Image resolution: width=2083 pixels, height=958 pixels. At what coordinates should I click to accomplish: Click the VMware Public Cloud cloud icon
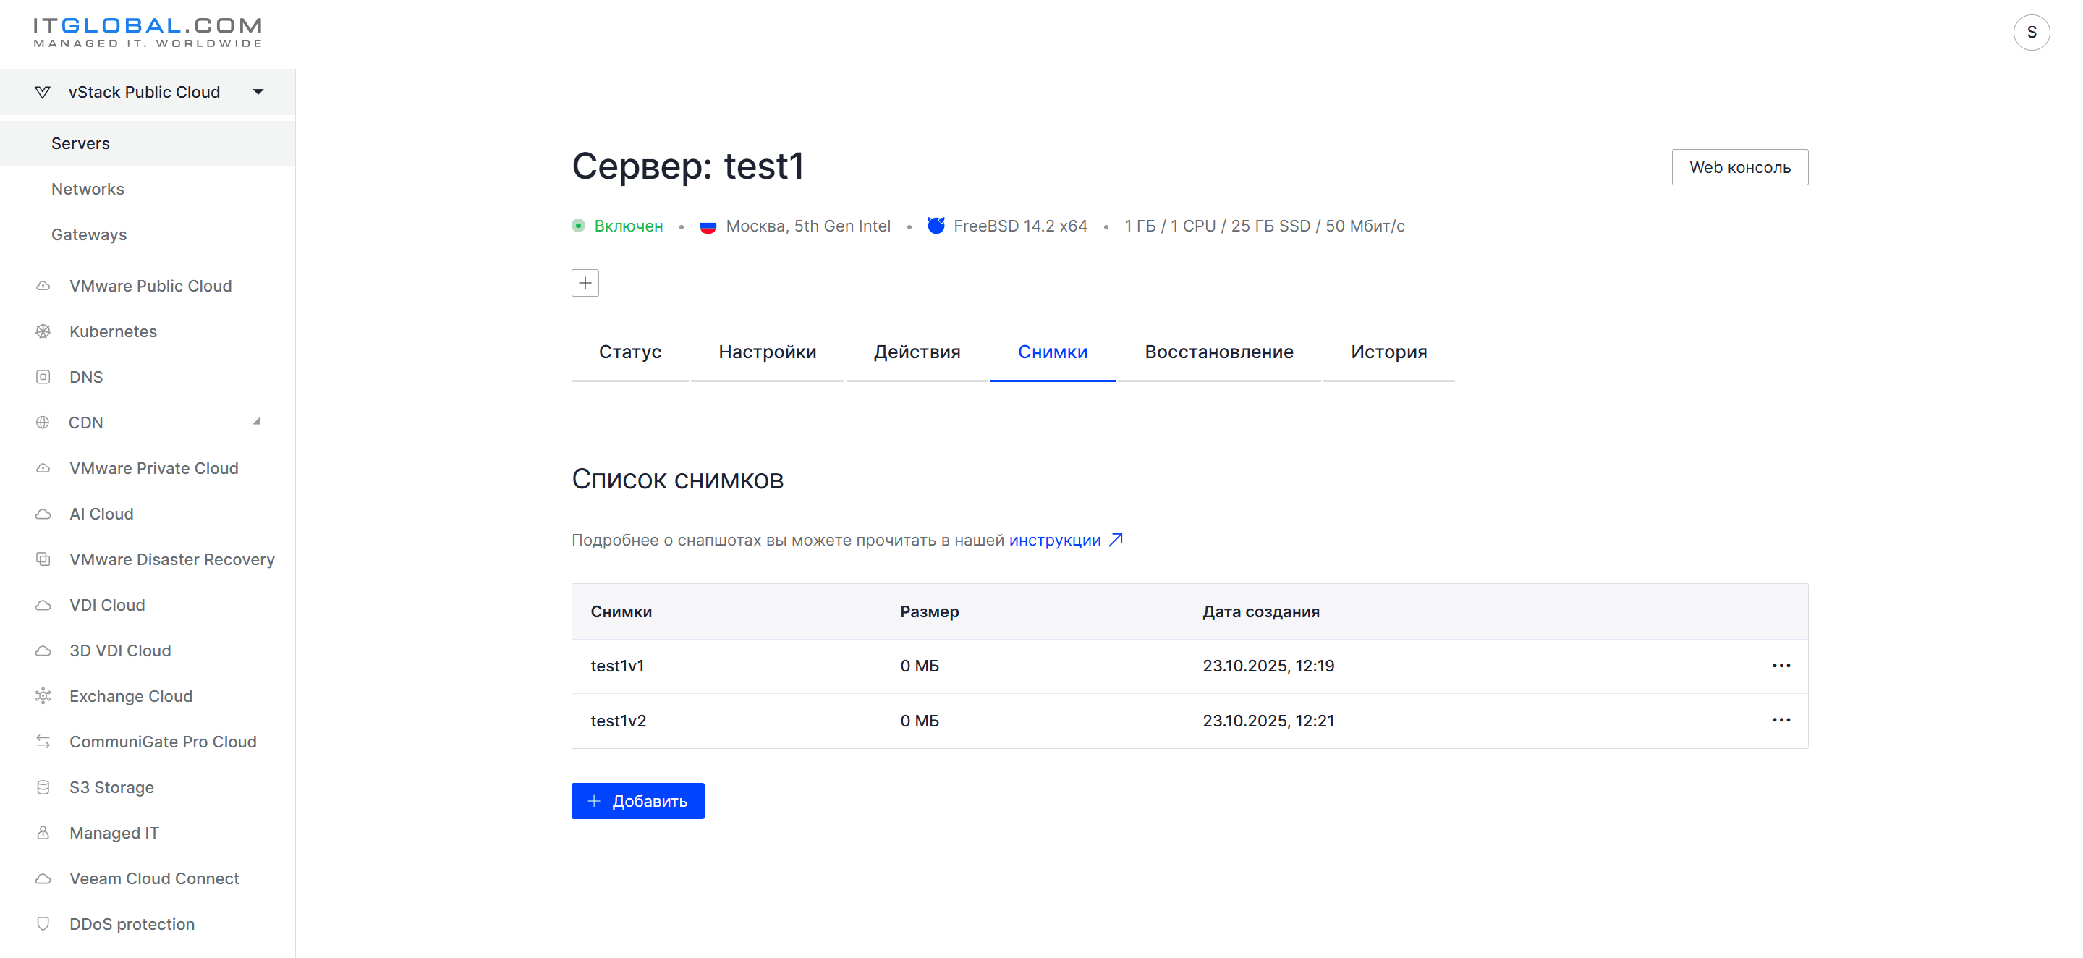tap(43, 287)
